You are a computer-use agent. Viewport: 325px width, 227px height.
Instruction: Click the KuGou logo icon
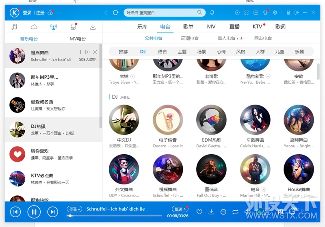(15, 13)
